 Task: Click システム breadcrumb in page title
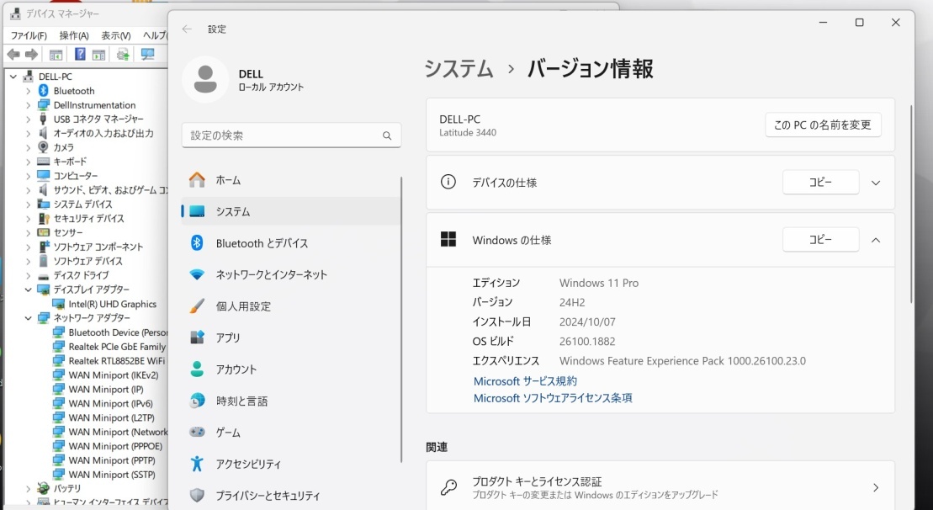pyautogui.click(x=459, y=69)
